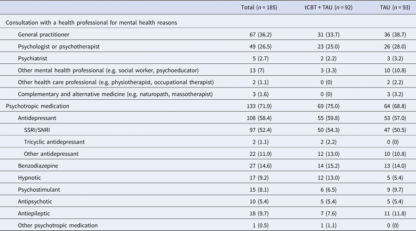The image size is (416, 231).
Task: Select the "Tricyclic antidepressant" row label
Action: click(55, 142)
